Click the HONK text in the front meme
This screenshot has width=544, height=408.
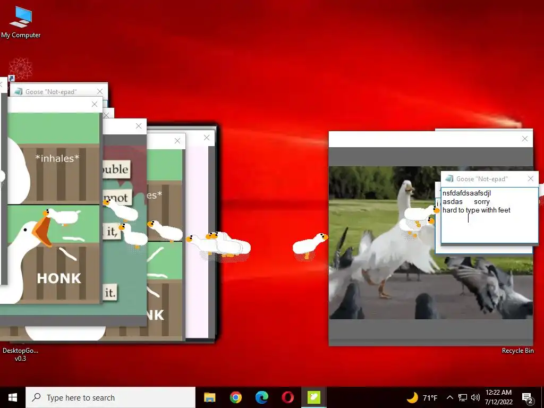click(x=59, y=278)
